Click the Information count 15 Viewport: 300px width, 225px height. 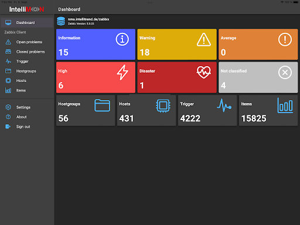tap(63, 52)
